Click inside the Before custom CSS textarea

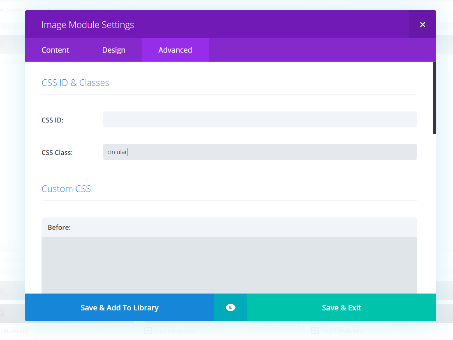click(229, 265)
